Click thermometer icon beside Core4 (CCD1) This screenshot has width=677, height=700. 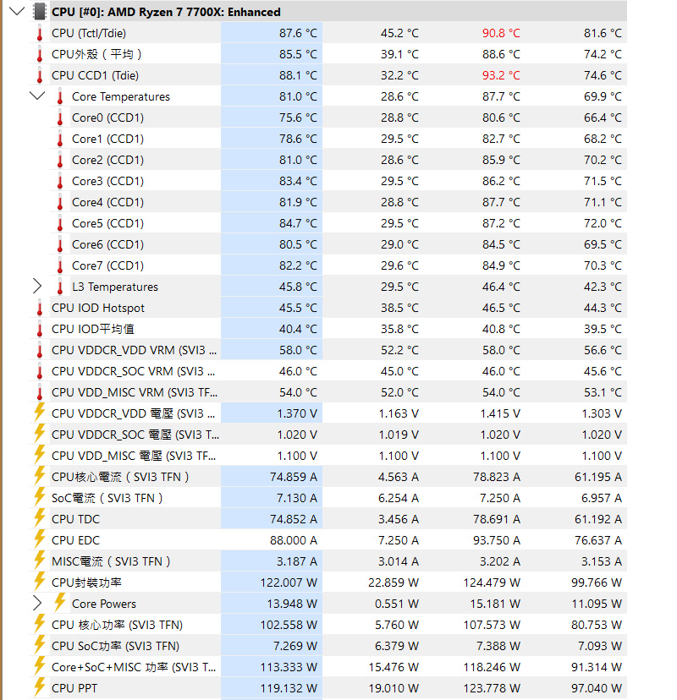pos(60,202)
